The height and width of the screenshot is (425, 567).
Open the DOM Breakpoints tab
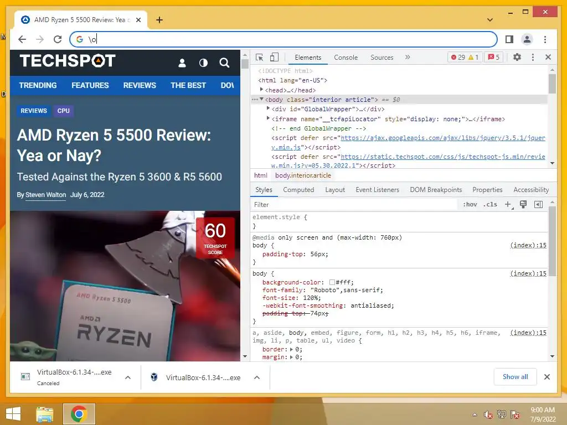[x=436, y=190]
